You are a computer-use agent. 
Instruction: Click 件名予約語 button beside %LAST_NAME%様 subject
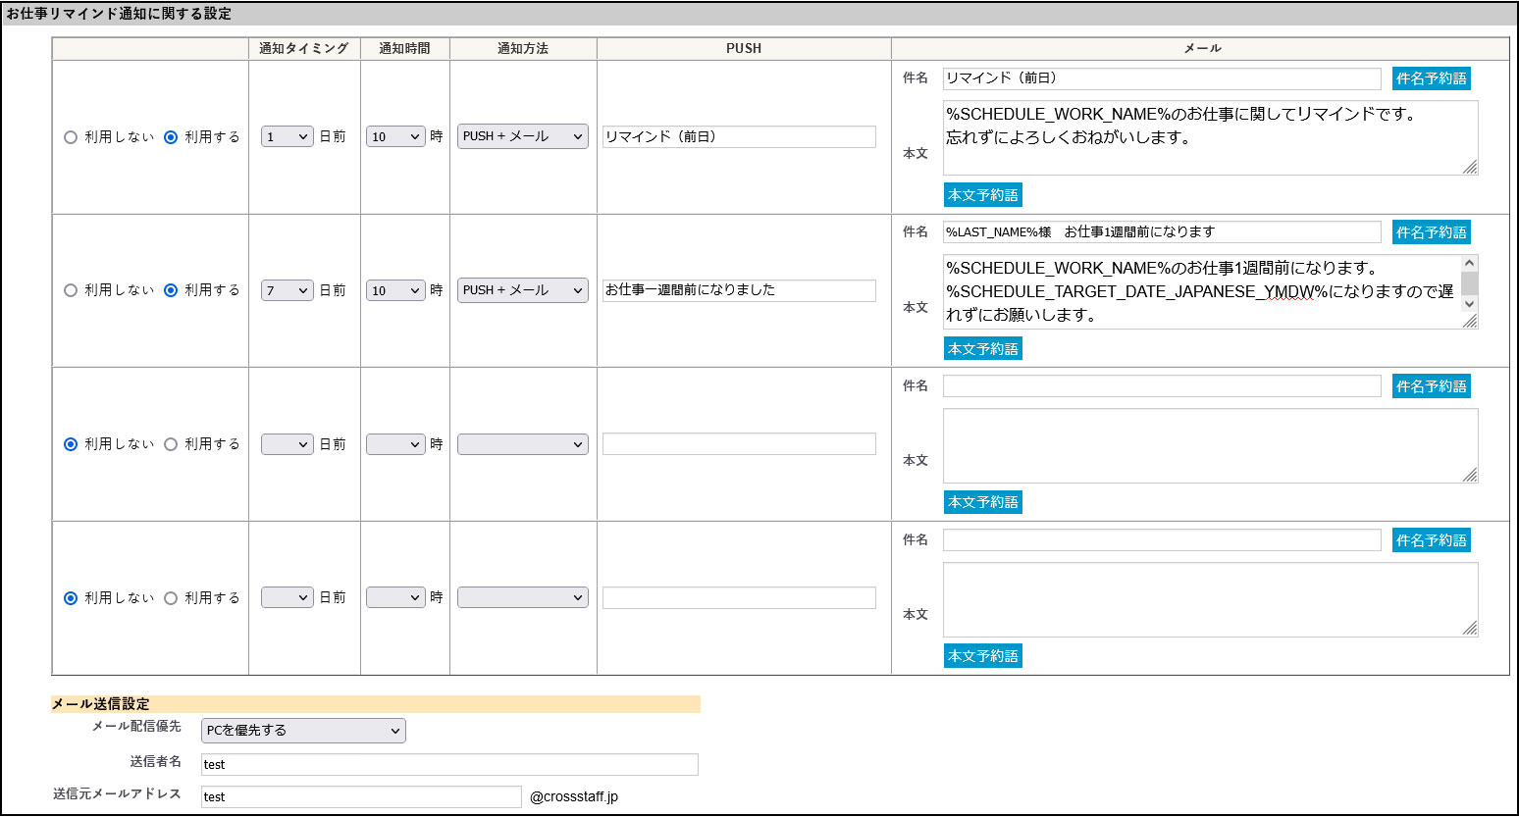(x=1432, y=232)
